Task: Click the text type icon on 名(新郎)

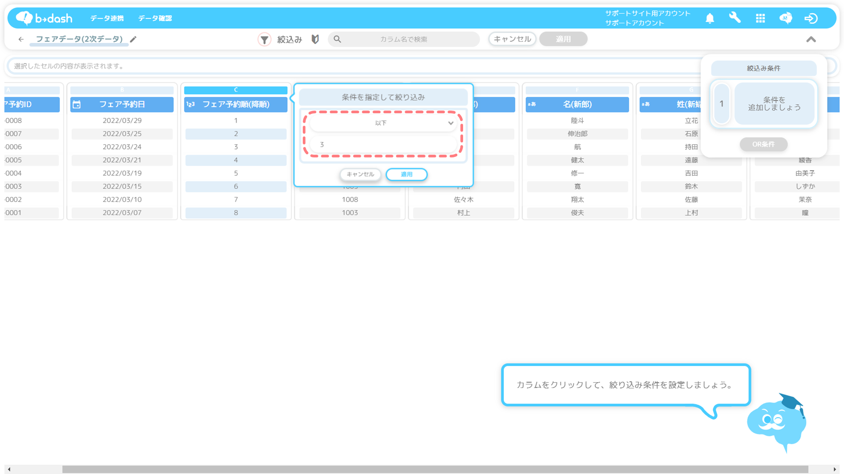Action: tap(532, 104)
